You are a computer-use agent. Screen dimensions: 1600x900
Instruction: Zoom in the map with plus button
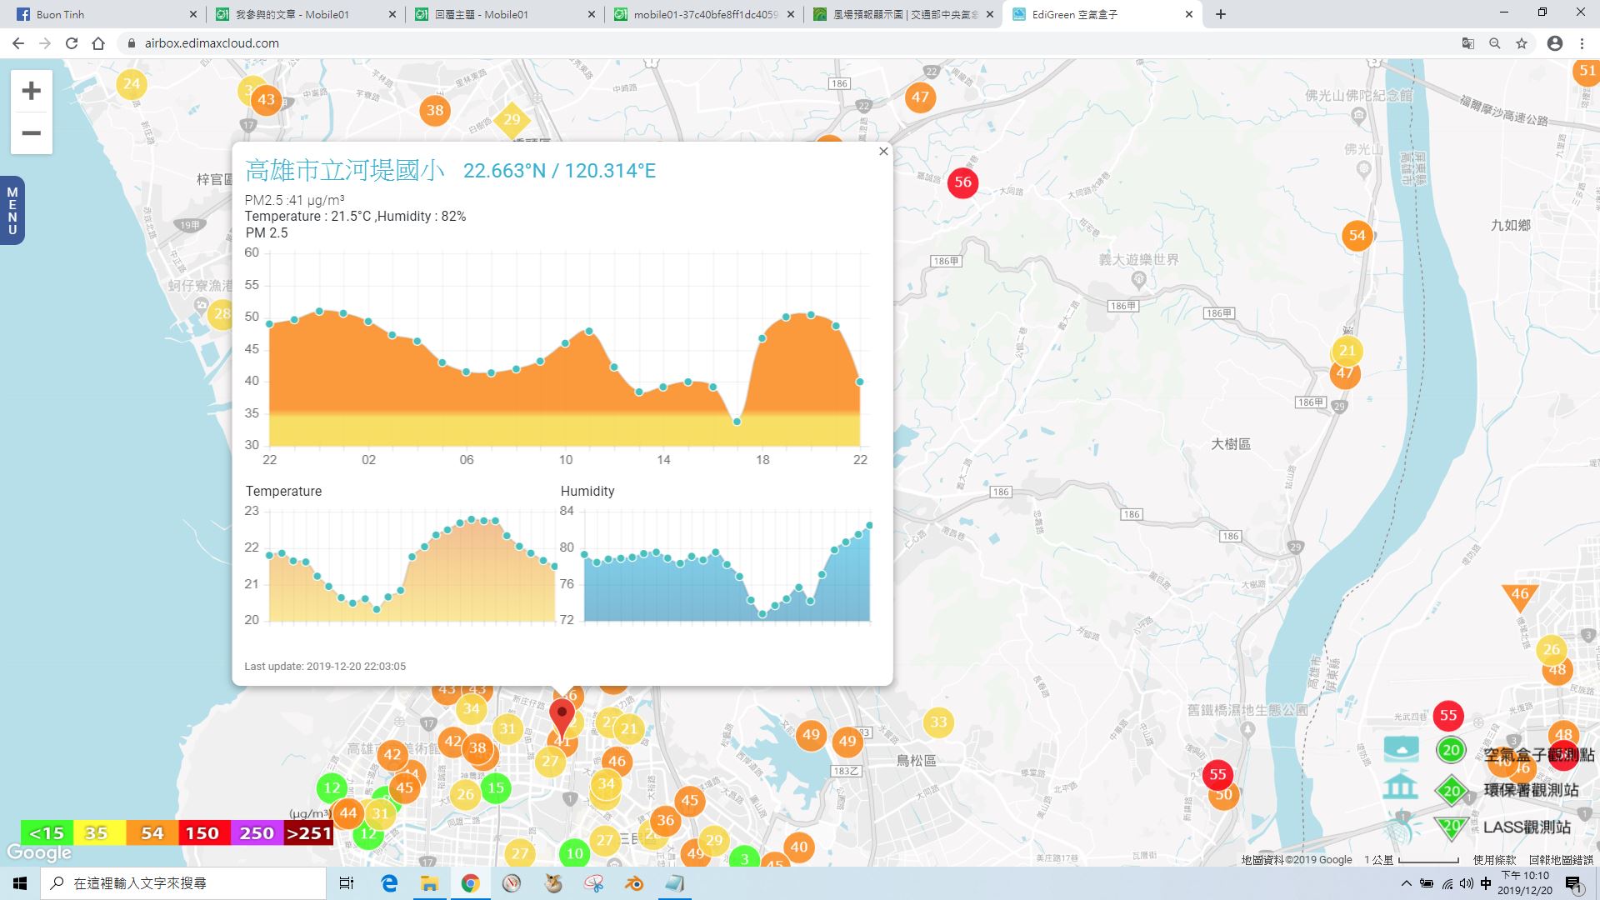tap(32, 91)
